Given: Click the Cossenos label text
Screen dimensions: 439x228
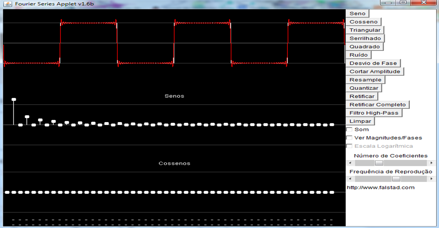Looking at the screenshot, I should (x=174, y=163).
